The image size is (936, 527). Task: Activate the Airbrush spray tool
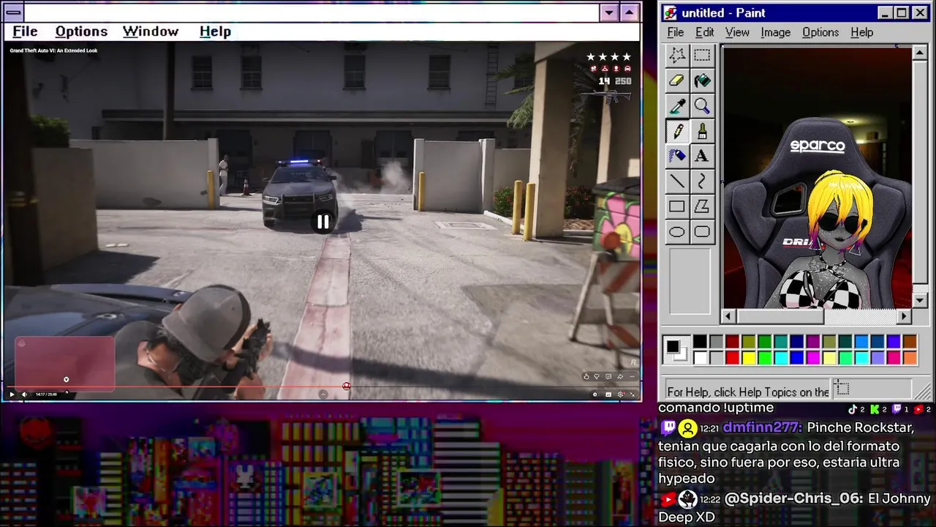pos(677,156)
